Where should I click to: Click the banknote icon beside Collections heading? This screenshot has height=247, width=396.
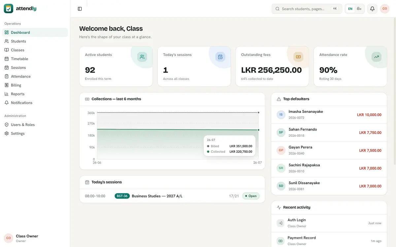[87, 99]
